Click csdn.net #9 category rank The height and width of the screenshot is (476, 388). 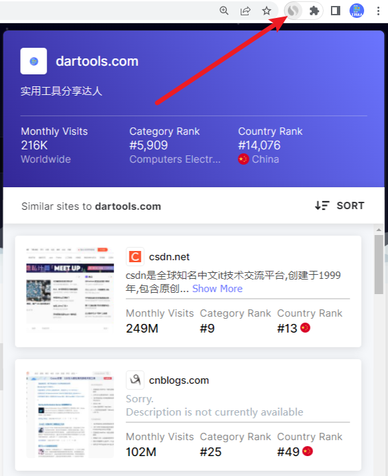(208, 329)
